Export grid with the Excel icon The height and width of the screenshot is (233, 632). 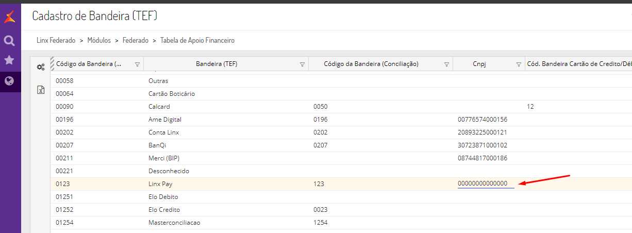(x=41, y=90)
